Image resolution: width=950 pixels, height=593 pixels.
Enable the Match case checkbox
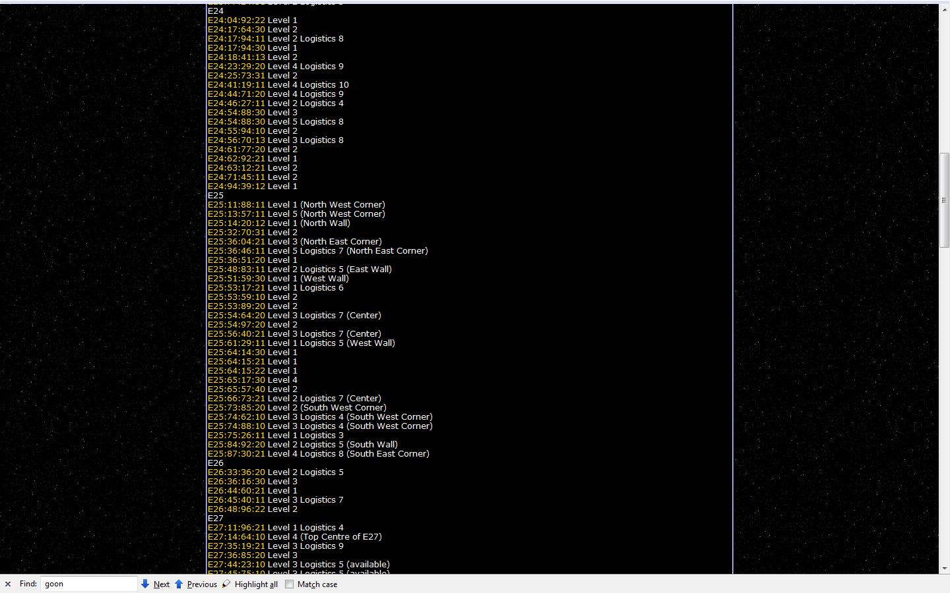[289, 584]
